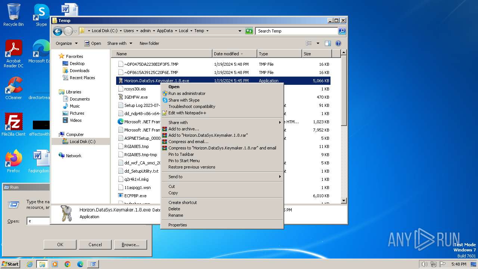Open Explorer help icon
This screenshot has width=478, height=269.
pos(338,43)
